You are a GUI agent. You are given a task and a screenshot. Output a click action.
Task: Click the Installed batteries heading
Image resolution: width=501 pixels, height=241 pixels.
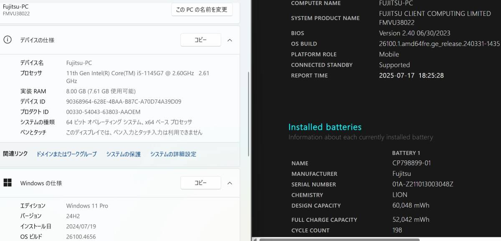[325, 127]
